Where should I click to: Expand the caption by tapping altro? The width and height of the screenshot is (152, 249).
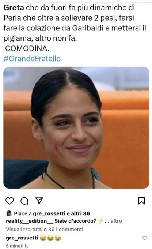116,221
